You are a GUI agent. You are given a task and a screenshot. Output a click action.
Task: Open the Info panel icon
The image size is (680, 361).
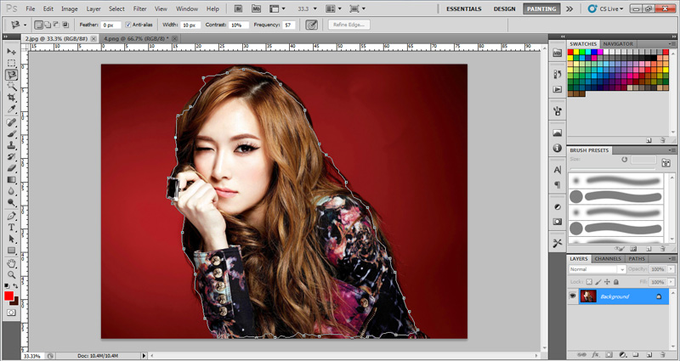tap(558, 148)
